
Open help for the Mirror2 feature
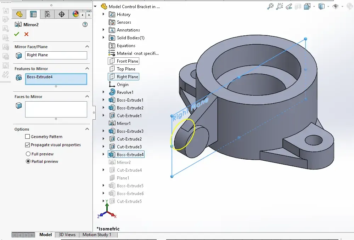85,24
